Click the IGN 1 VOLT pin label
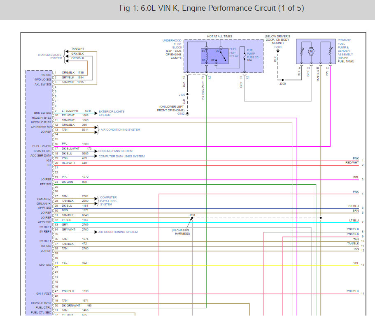The height and width of the screenshot is (325, 375). 43,294
